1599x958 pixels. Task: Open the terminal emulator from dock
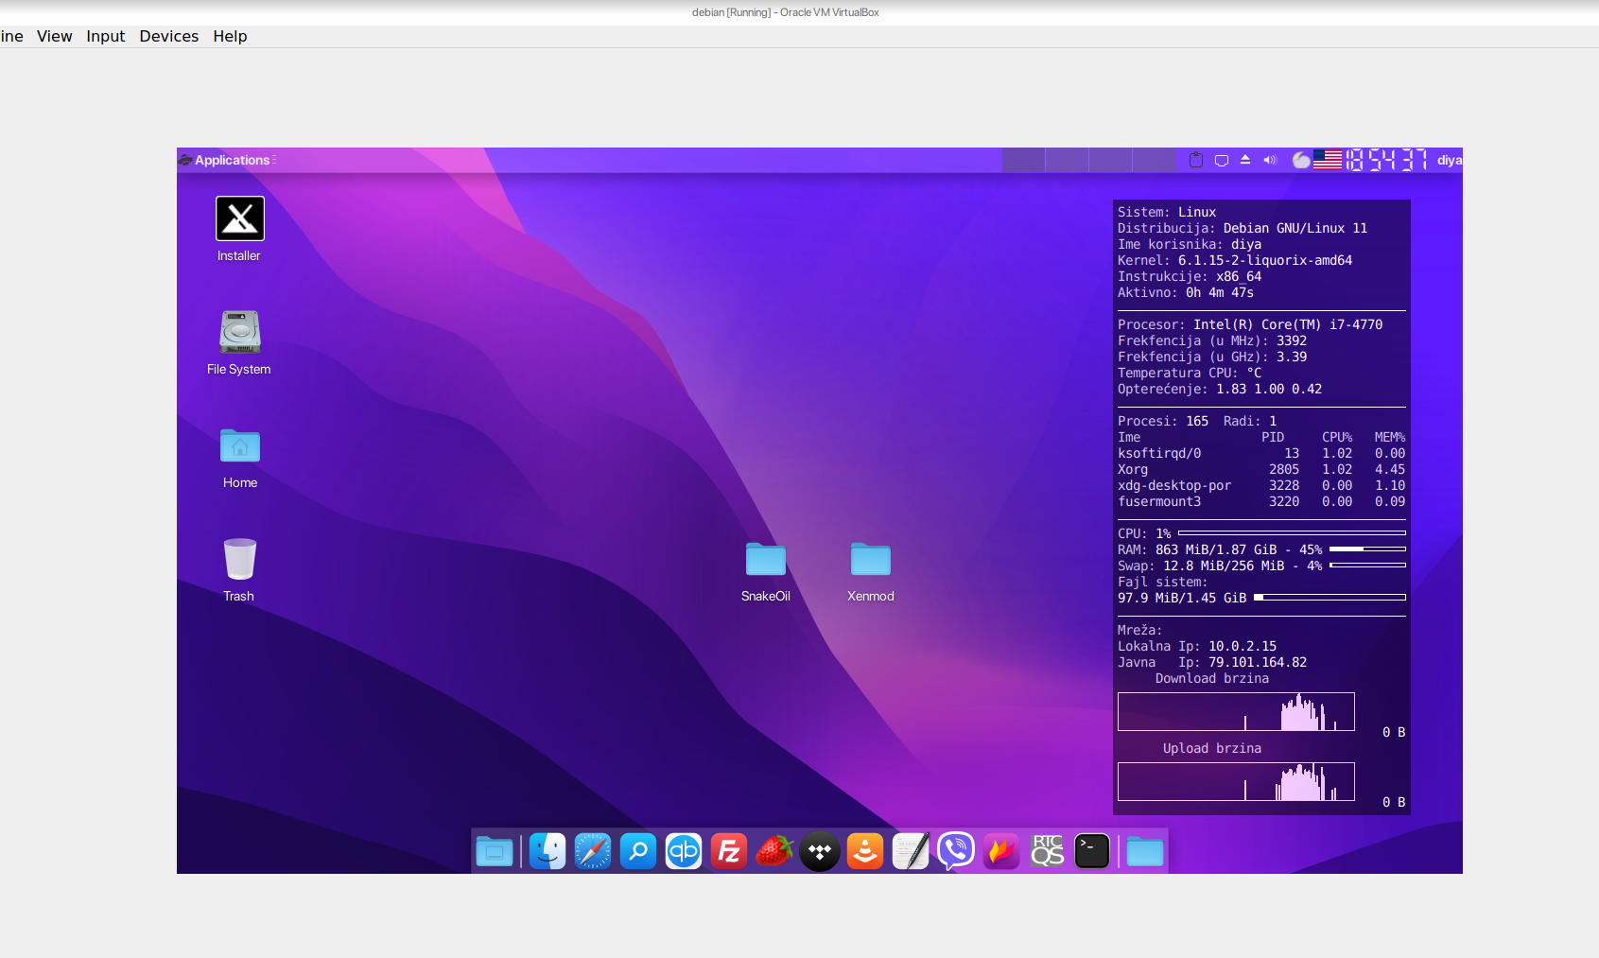point(1092,851)
